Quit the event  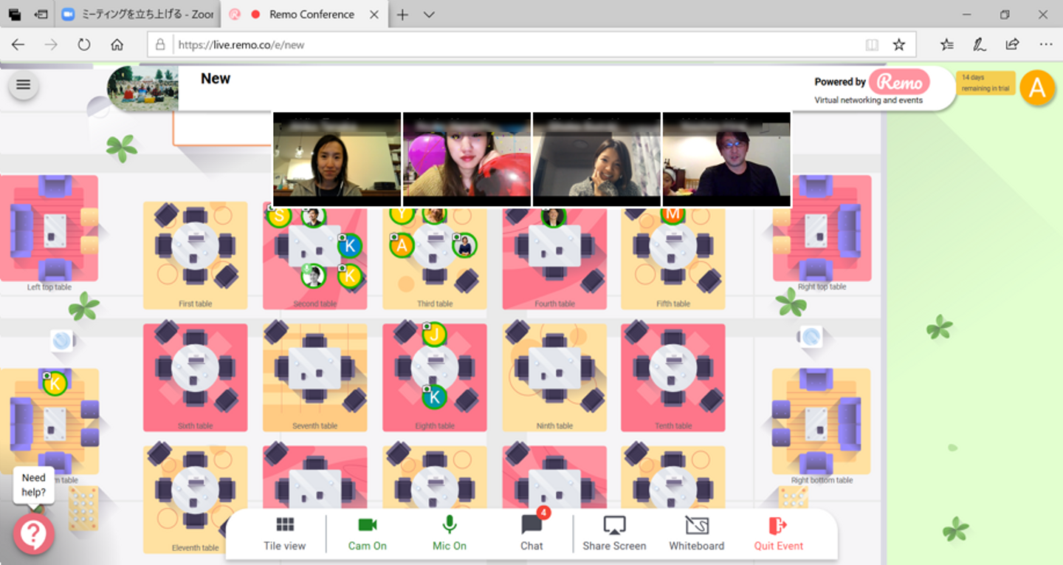[x=779, y=535]
